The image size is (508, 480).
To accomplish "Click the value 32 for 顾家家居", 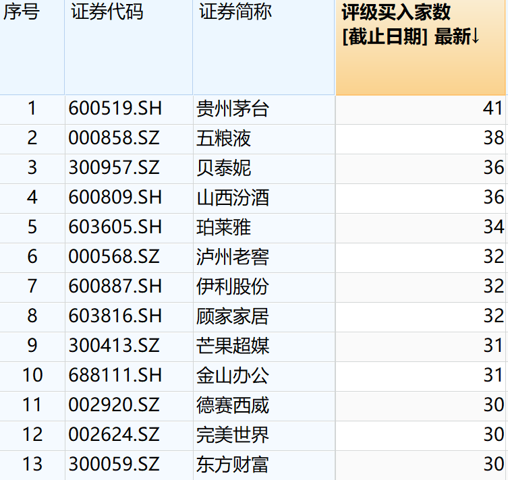I will (494, 316).
